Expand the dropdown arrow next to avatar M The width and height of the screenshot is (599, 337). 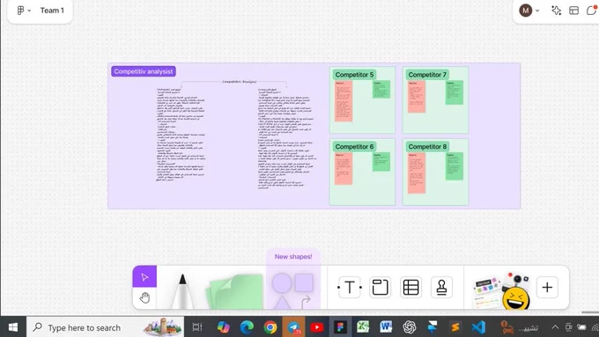(537, 11)
